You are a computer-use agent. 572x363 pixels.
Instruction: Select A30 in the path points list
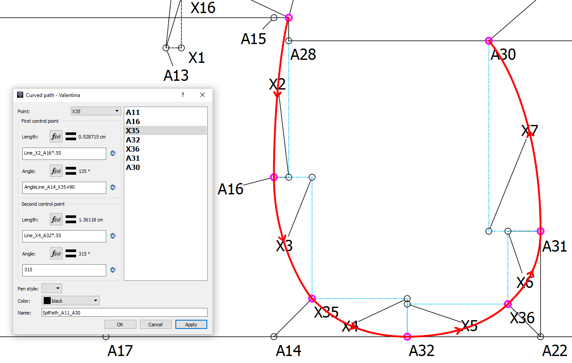pyautogui.click(x=133, y=167)
